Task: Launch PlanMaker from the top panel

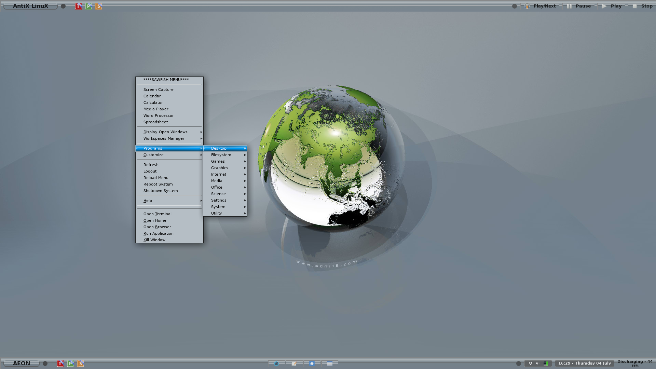Action: 88,6
